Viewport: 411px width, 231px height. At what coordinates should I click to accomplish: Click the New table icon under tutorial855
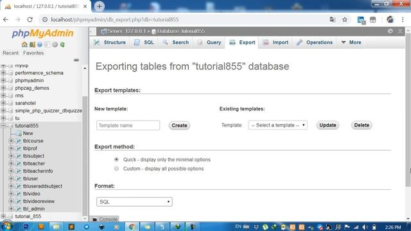(19, 133)
